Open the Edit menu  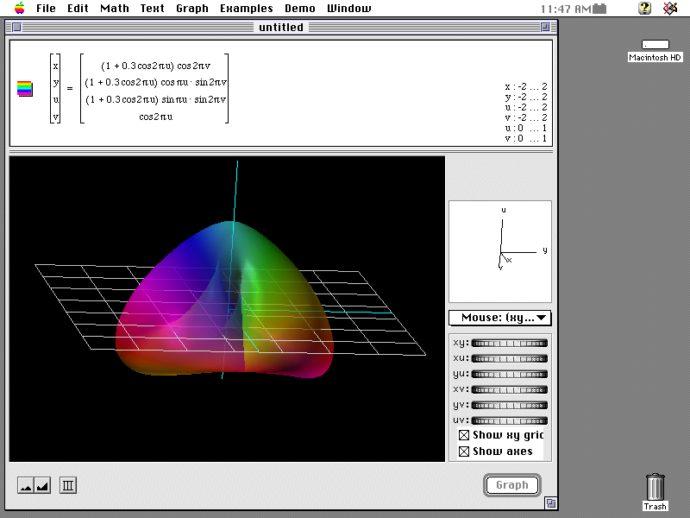click(x=78, y=8)
